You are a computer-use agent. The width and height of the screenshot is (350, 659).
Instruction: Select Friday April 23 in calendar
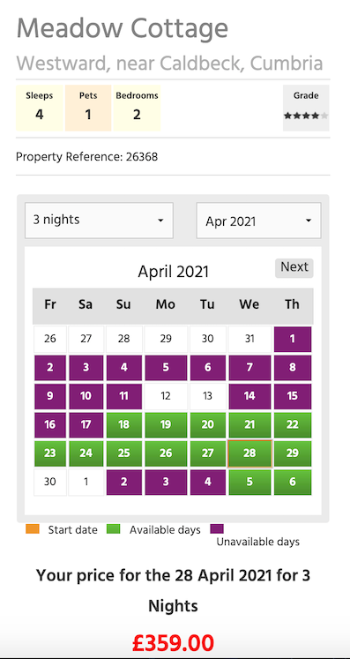click(x=50, y=453)
